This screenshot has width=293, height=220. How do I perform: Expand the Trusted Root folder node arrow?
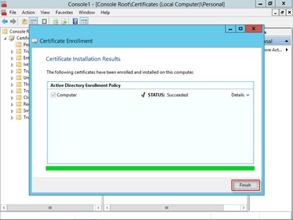(12, 51)
